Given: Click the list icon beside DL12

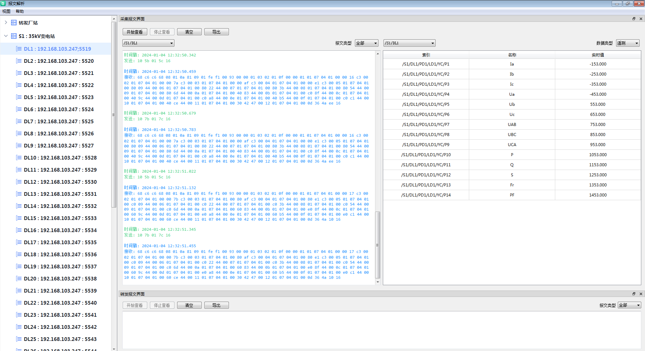Looking at the screenshot, I should pyautogui.click(x=19, y=182).
